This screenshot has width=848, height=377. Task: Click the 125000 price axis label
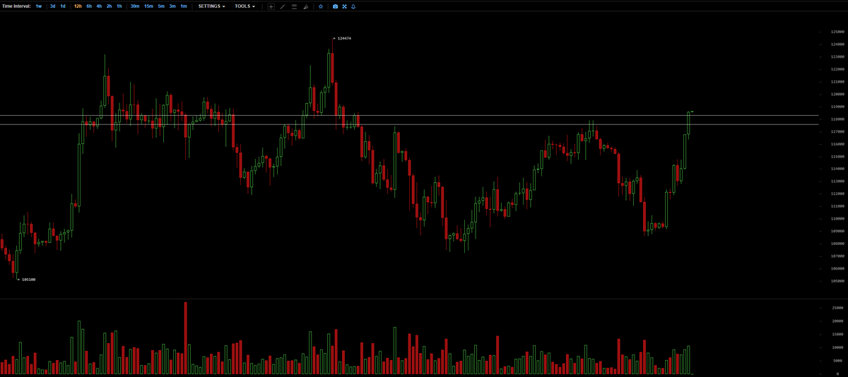coord(839,32)
